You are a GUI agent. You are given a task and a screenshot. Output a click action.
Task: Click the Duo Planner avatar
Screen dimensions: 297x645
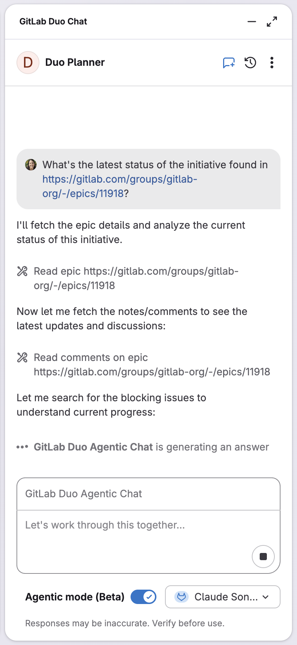pyautogui.click(x=28, y=62)
